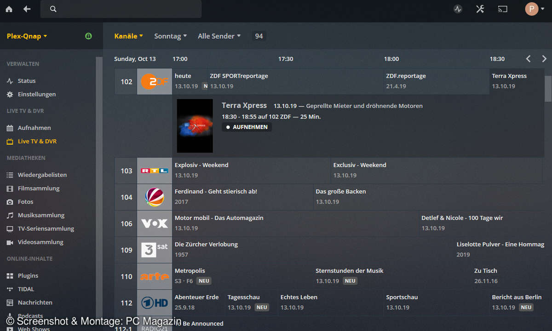Viewport: 552px width, 331px height.
Task: Go to next timeslot with right chevron
Action: point(544,58)
